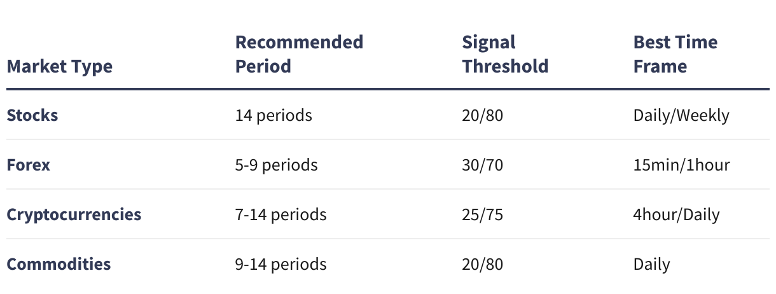
Task: Click the Cryptocurrencies row label
Action: pyautogui.click(x=74, y=214)
